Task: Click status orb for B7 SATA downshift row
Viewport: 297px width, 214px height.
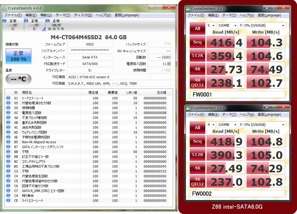Action: [x=8, y=147]
